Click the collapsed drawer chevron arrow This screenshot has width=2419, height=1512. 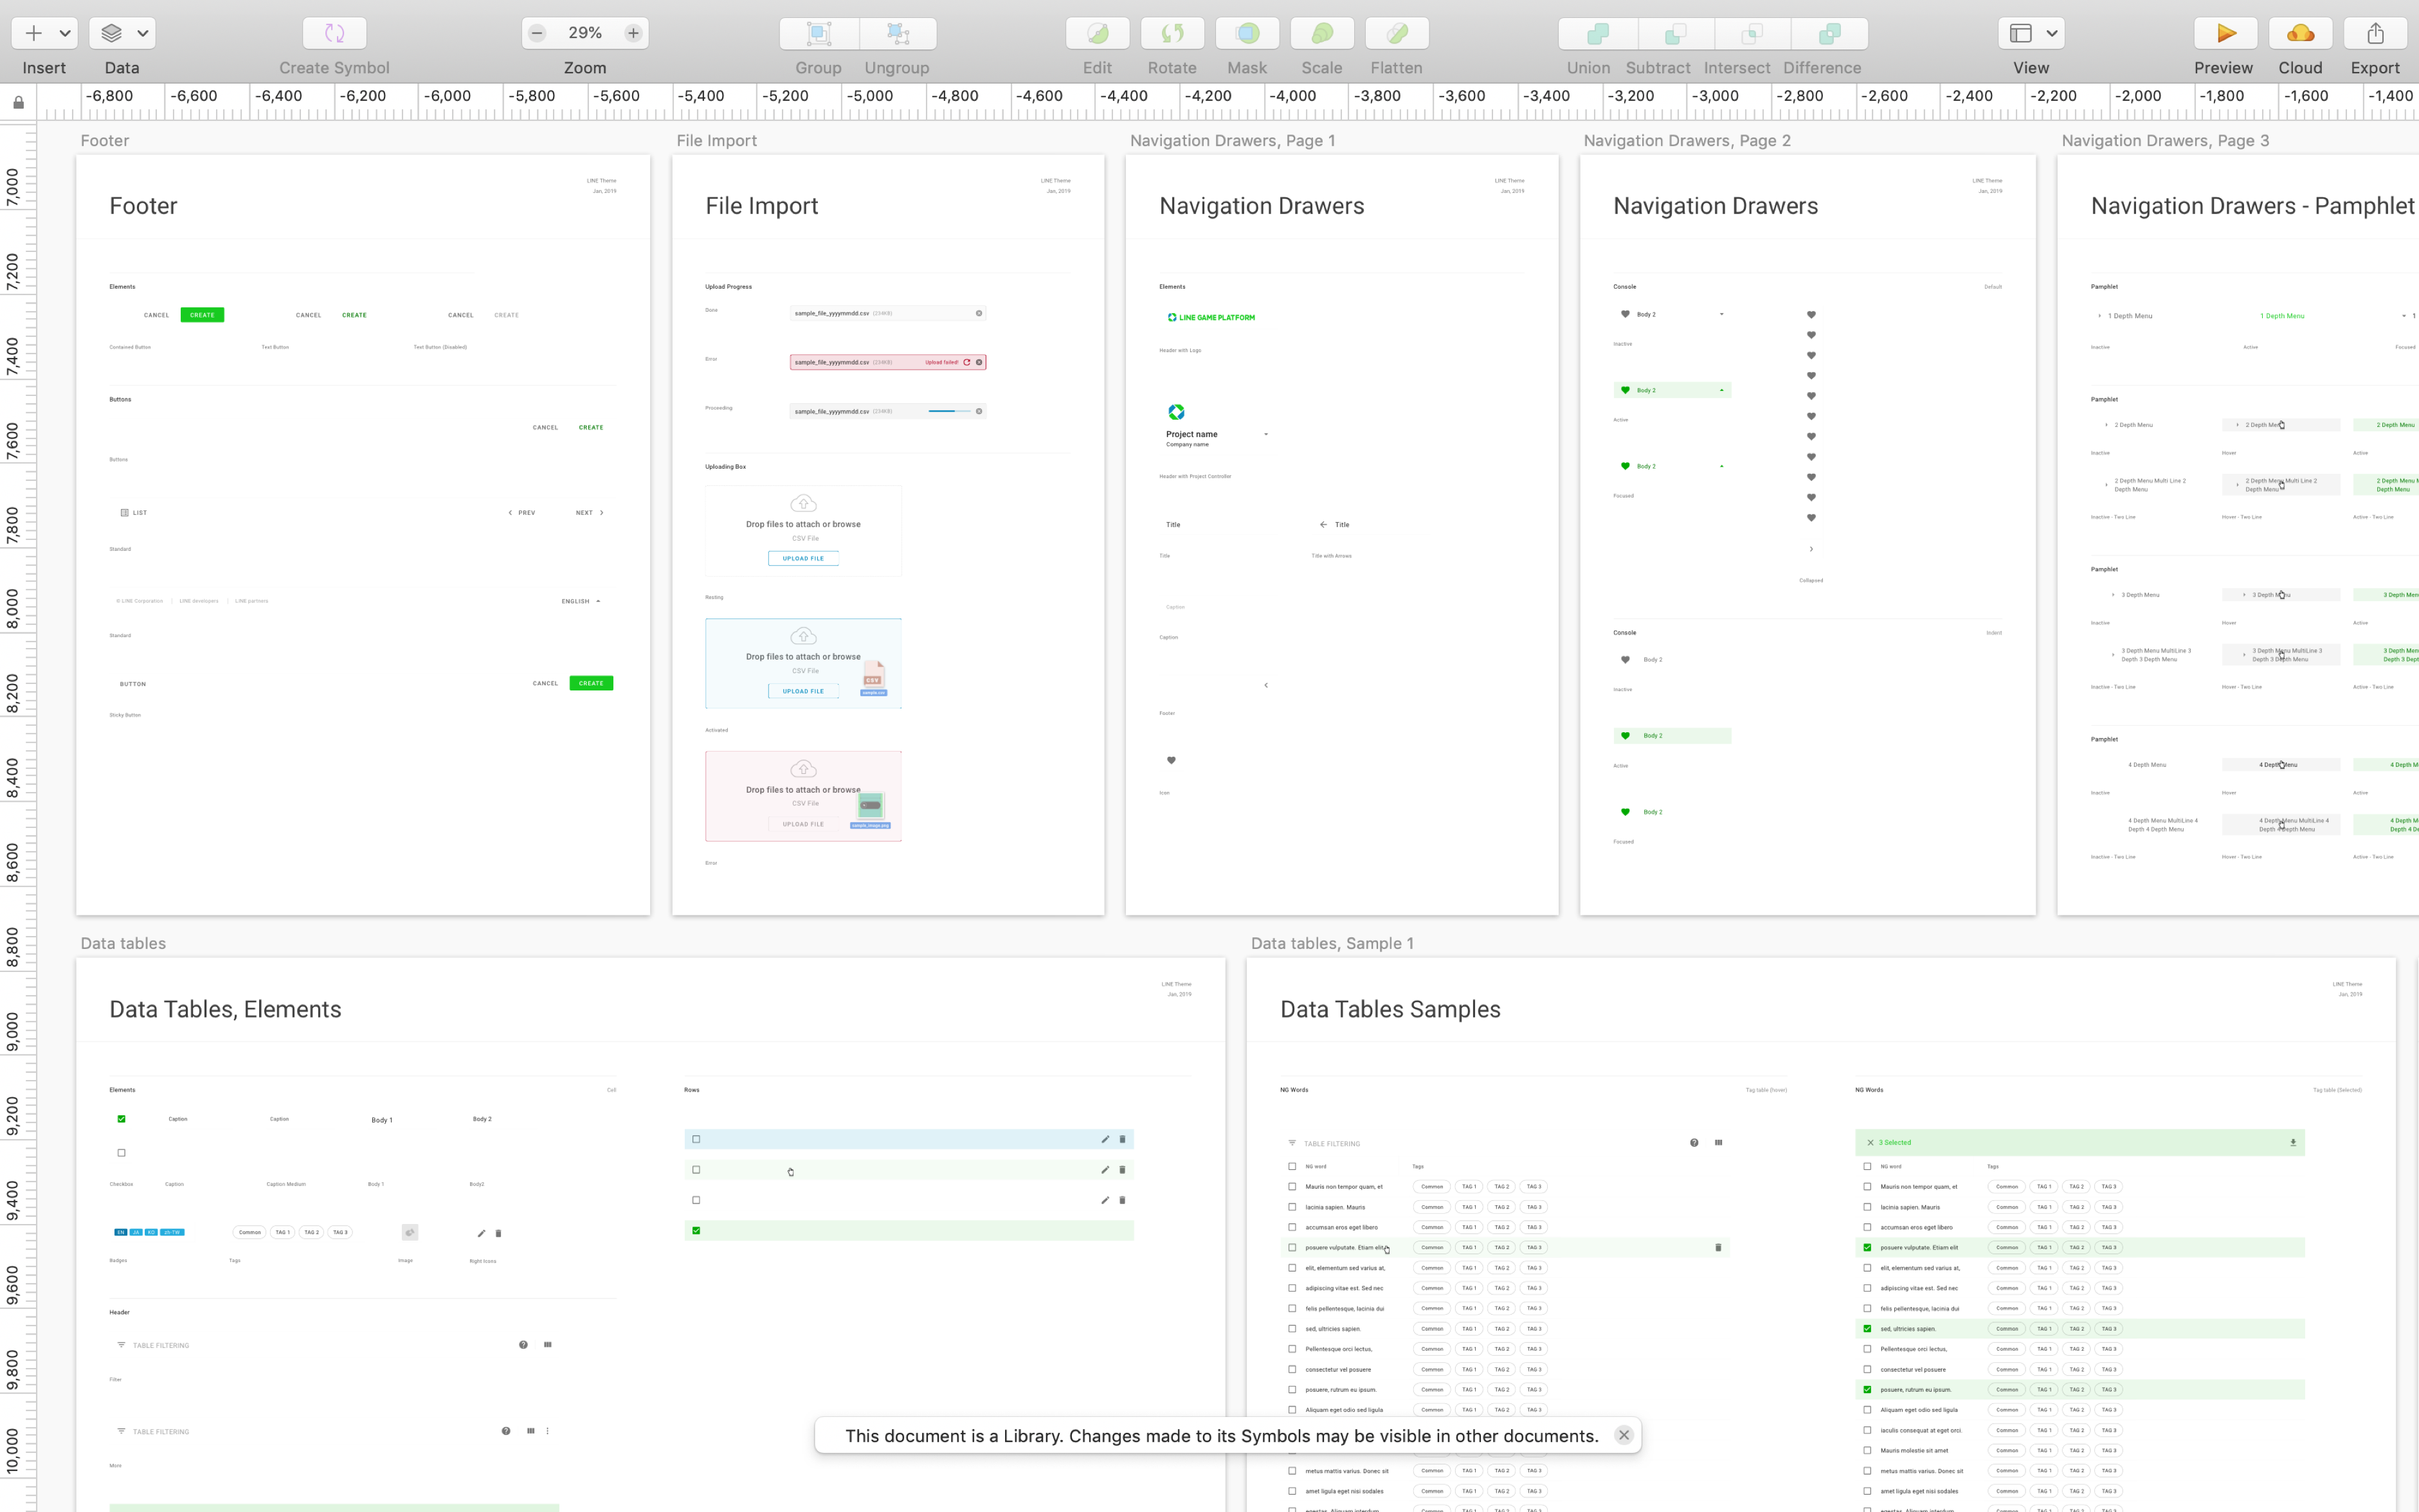[1811, 548]
